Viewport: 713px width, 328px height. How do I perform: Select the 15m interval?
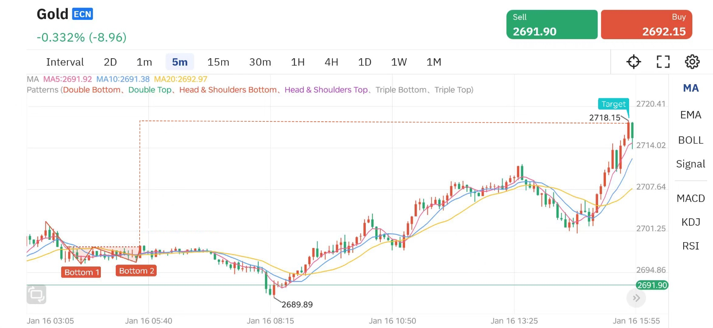click(218, 62)
